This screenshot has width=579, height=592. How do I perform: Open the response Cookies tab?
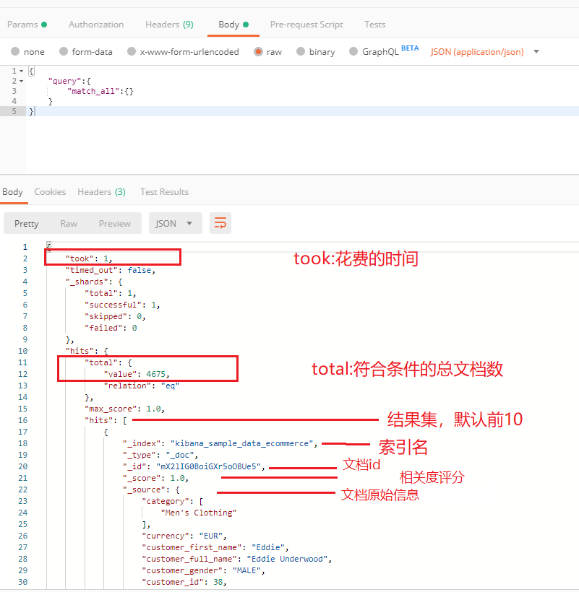[50, 192]
